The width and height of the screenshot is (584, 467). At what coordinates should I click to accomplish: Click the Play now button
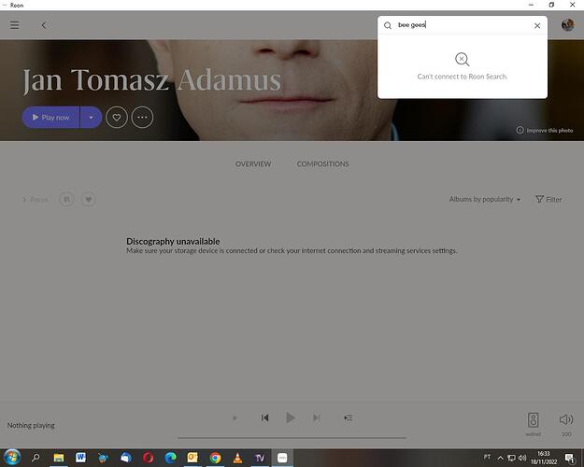click(x=50, y=118)
